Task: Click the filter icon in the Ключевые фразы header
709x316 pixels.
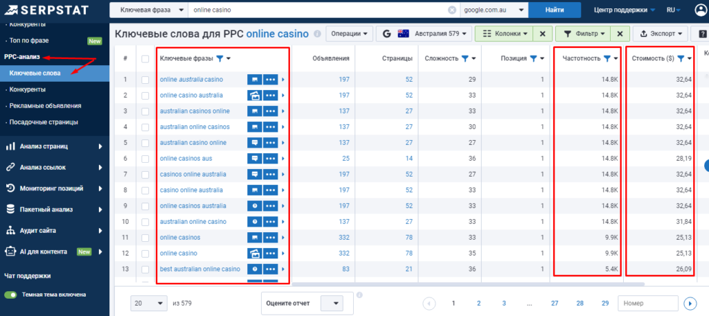Action: 219,58
